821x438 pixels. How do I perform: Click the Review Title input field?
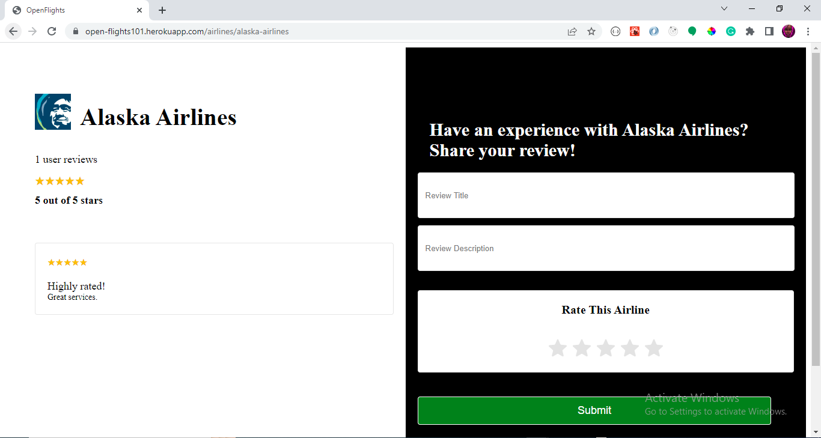pyautogui.click(x=606, y=195)
